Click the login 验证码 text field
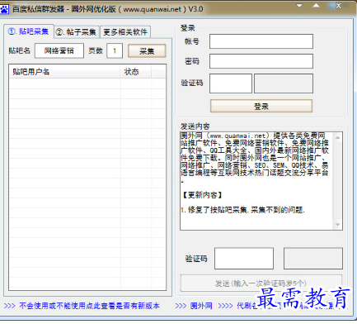Image resolution: width=357 pixels, height=324 pixels. (x=231, y=83)
